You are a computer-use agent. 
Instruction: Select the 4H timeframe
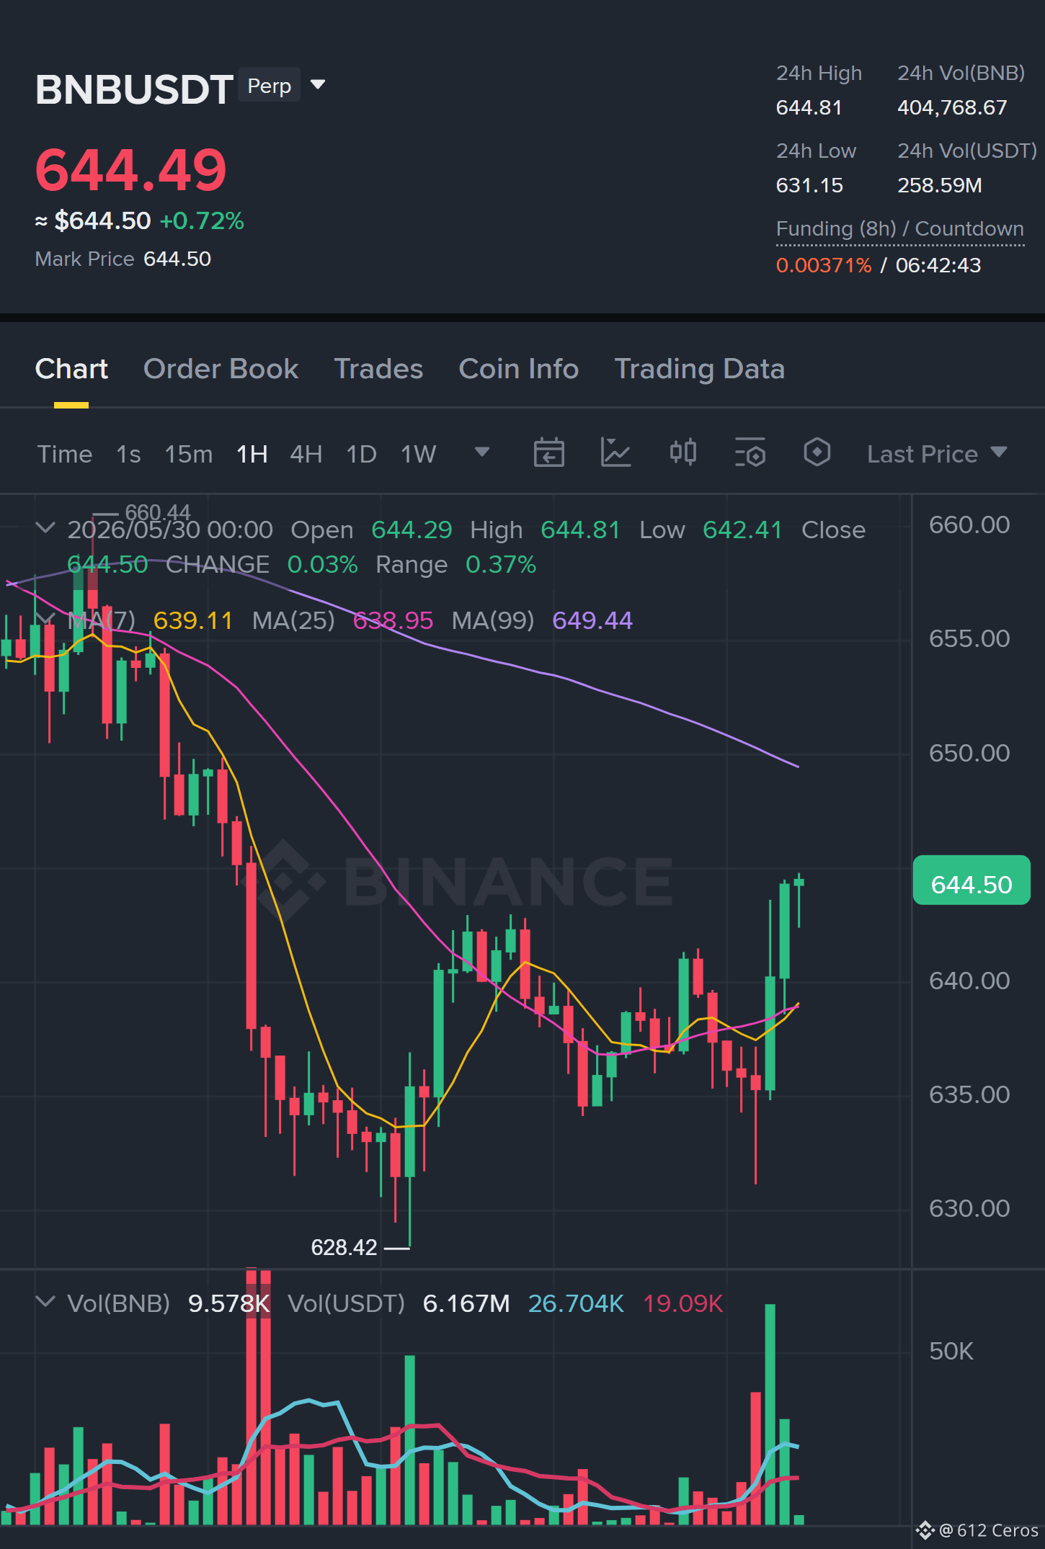[306, 454]
